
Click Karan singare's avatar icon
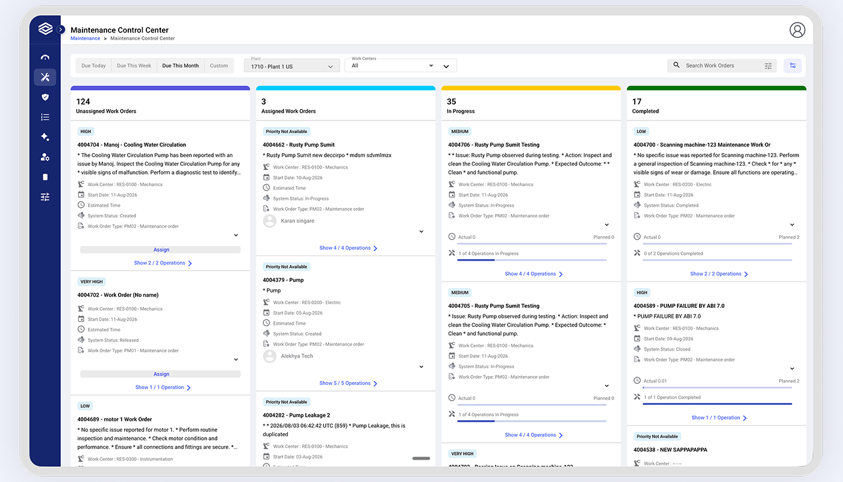point(270,221)
